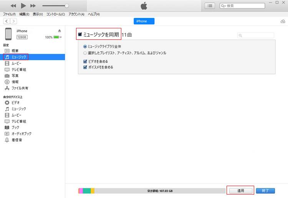Click the fast-forward playback button
The height and width of the screenshot is (198, 288).
tap(33, 6)
